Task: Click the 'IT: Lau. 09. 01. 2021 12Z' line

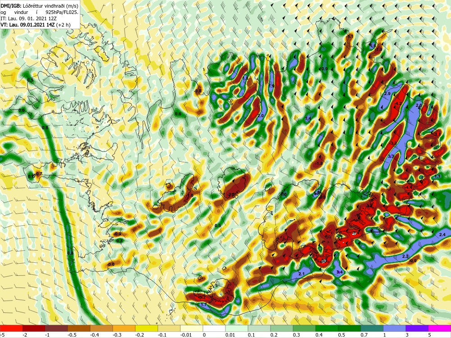Action: point(28,18)
